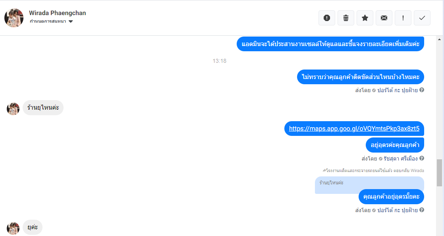Image resolution: width=444 pixels, height=236 pixels.
Task: Click avatar beside the 'ร้านยุไหนค่ะ' message
Action: (x=13, y=109)
